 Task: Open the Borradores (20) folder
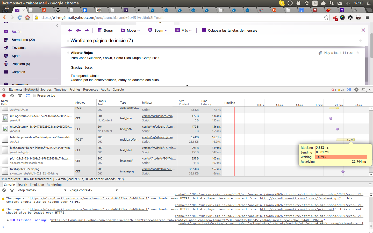click(23, 40)
